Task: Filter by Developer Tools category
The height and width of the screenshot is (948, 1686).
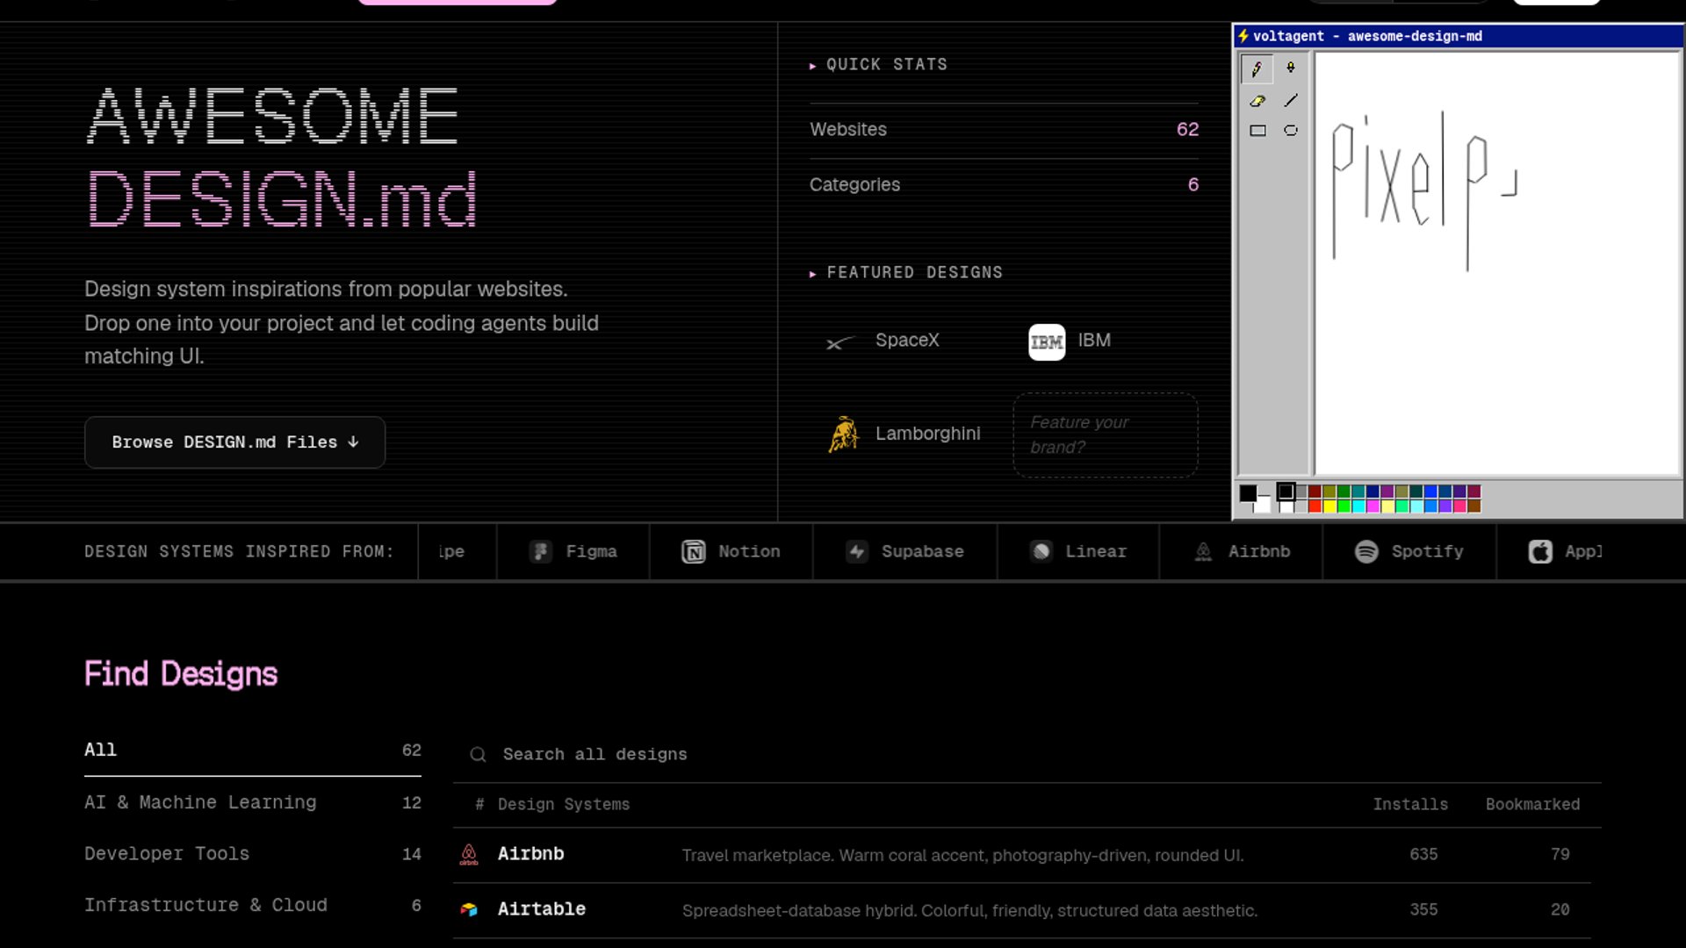Action: point(167,853)
